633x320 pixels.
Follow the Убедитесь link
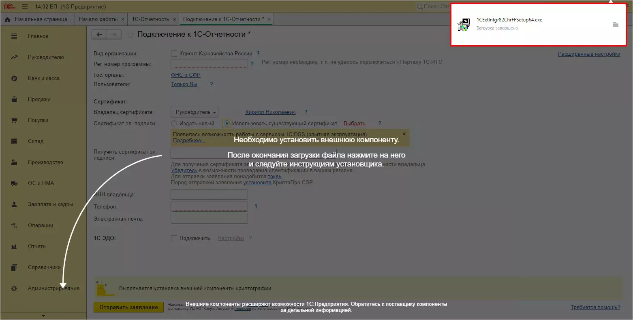(184, 171)
